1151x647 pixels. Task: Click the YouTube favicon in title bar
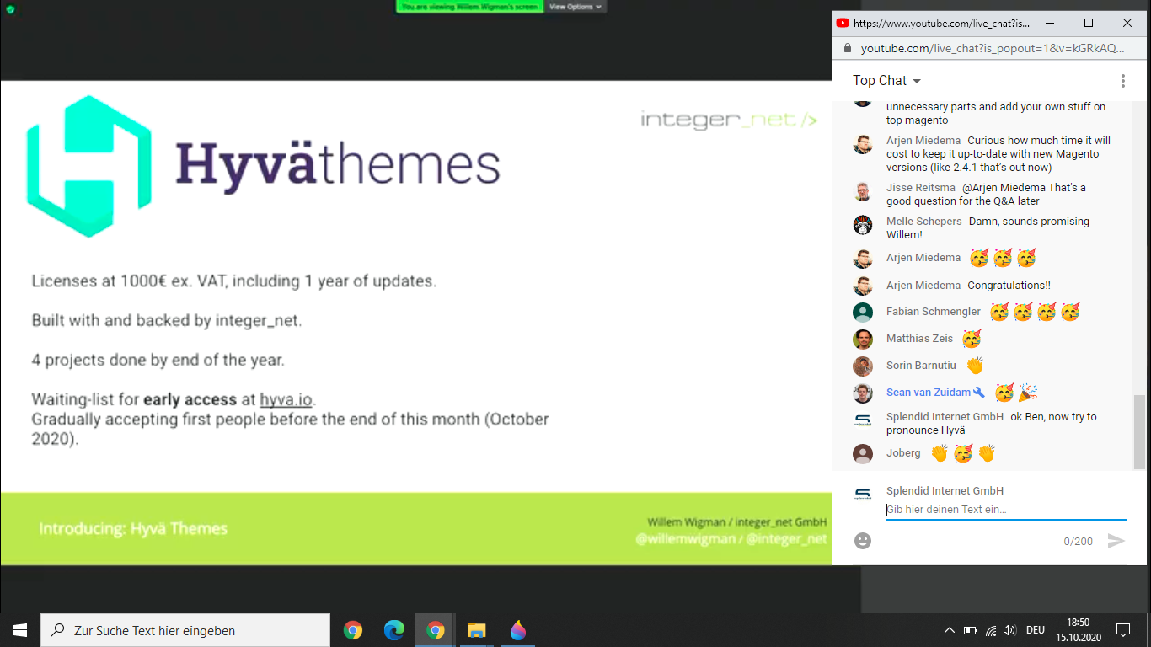click(x=843, y=24)
